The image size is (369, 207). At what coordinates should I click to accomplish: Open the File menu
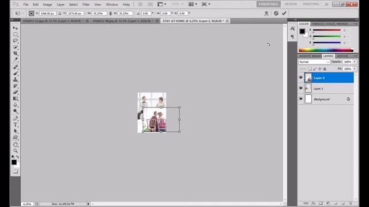point(25,5)
